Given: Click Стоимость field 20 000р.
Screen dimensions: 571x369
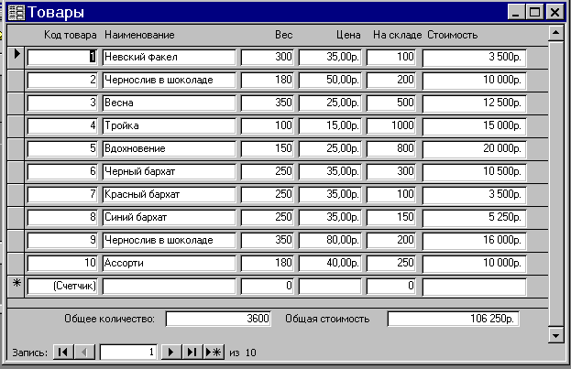Looking at the screenshot, I should pos(474,149).
